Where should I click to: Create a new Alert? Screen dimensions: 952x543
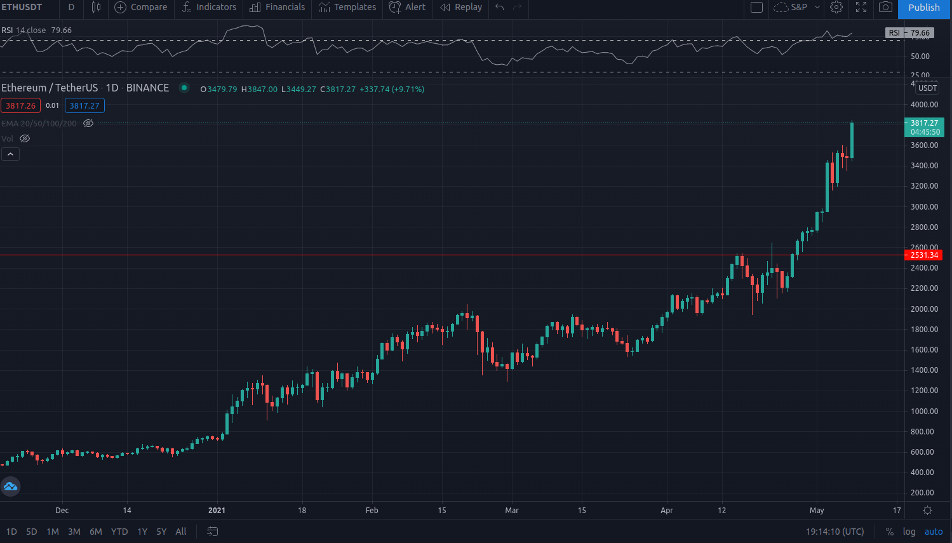point(407,8)
